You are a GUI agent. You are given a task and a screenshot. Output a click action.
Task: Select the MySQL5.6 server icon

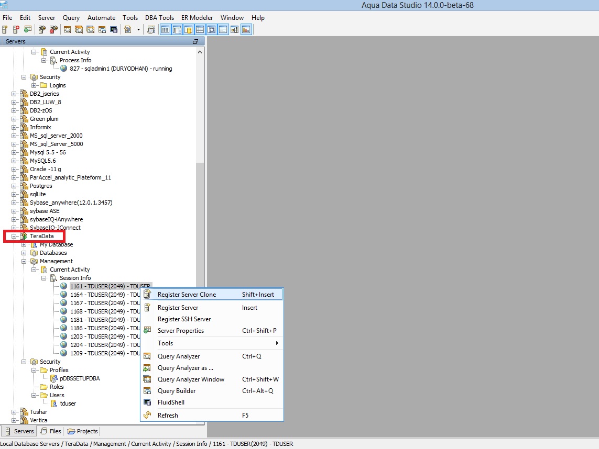(x=24, y=161)
